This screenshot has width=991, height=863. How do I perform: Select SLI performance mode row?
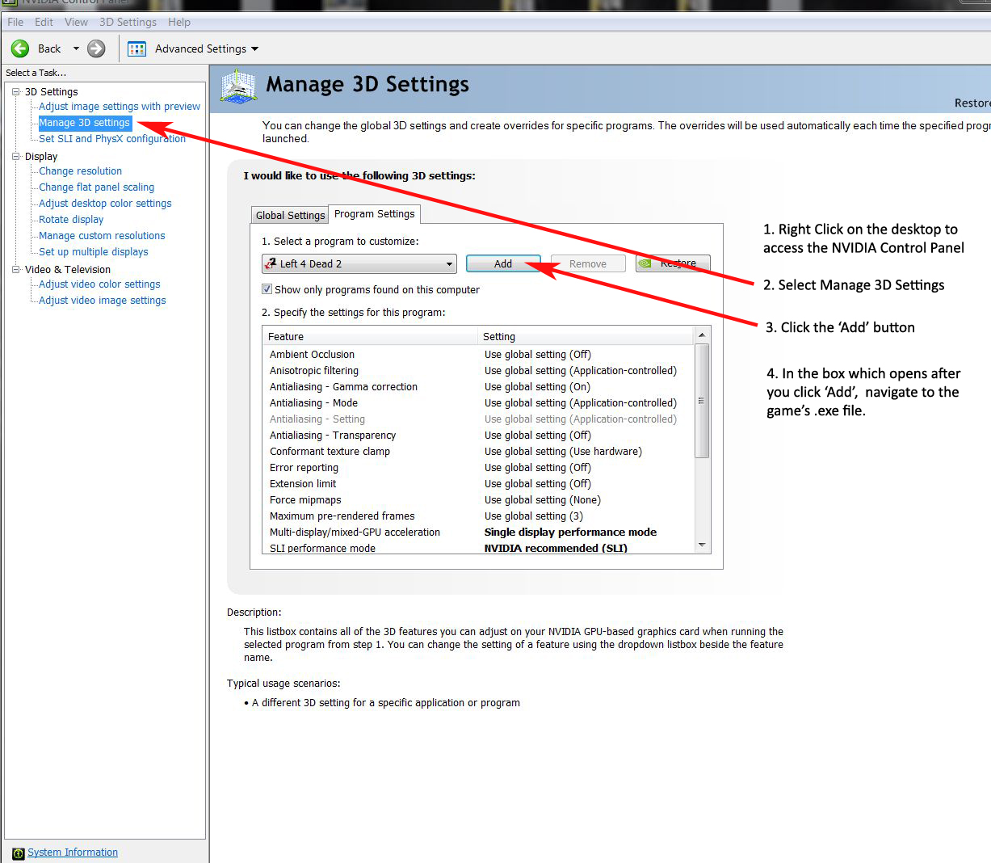click(478, 547)
